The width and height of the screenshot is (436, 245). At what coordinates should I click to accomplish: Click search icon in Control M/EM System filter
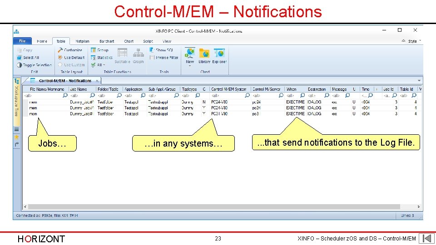pos(247,95)
